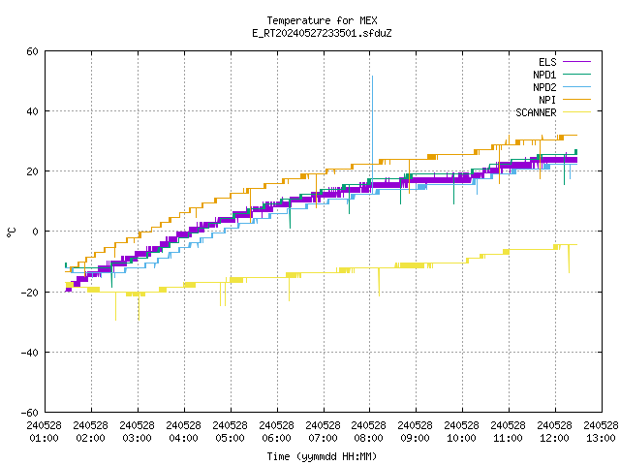
Task: Click the x-axis tick '240528 10:00'
Action: pyautogui.click(x=462, y=432)
